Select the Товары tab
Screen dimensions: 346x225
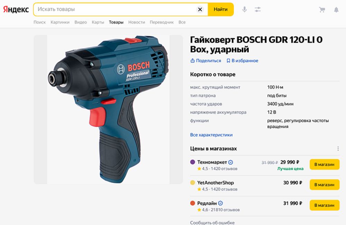tap(116, 22)
